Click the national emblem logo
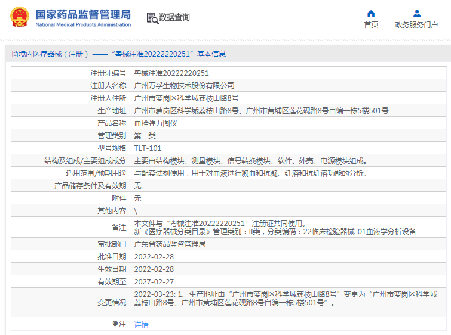This screenshot has height=335, width=451. [x=20, y=17]
